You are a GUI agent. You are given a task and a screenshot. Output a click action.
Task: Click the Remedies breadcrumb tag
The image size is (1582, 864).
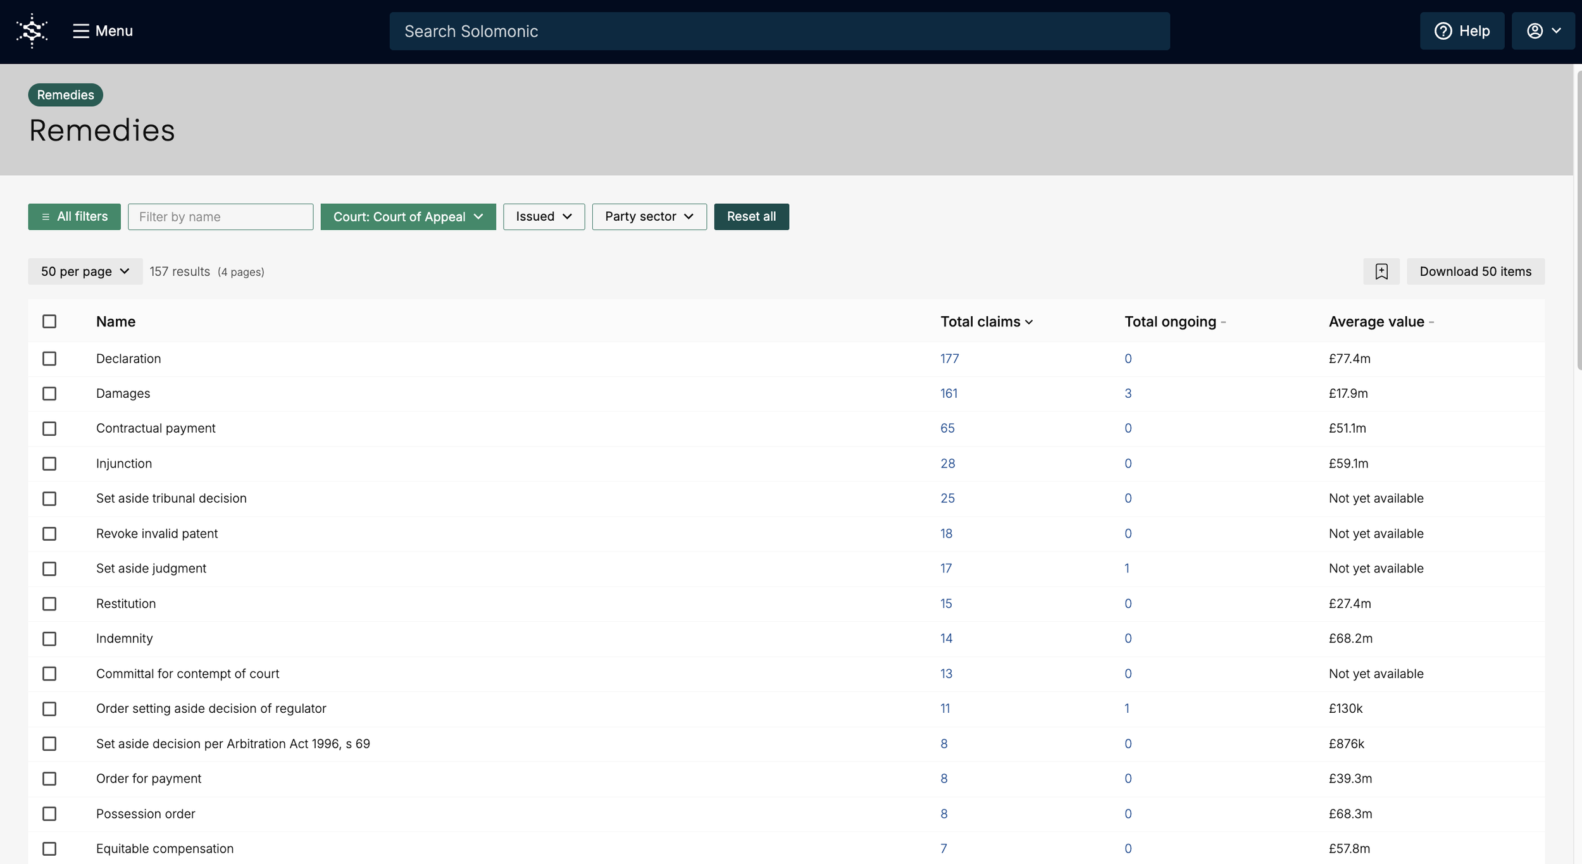pos(65,95)
